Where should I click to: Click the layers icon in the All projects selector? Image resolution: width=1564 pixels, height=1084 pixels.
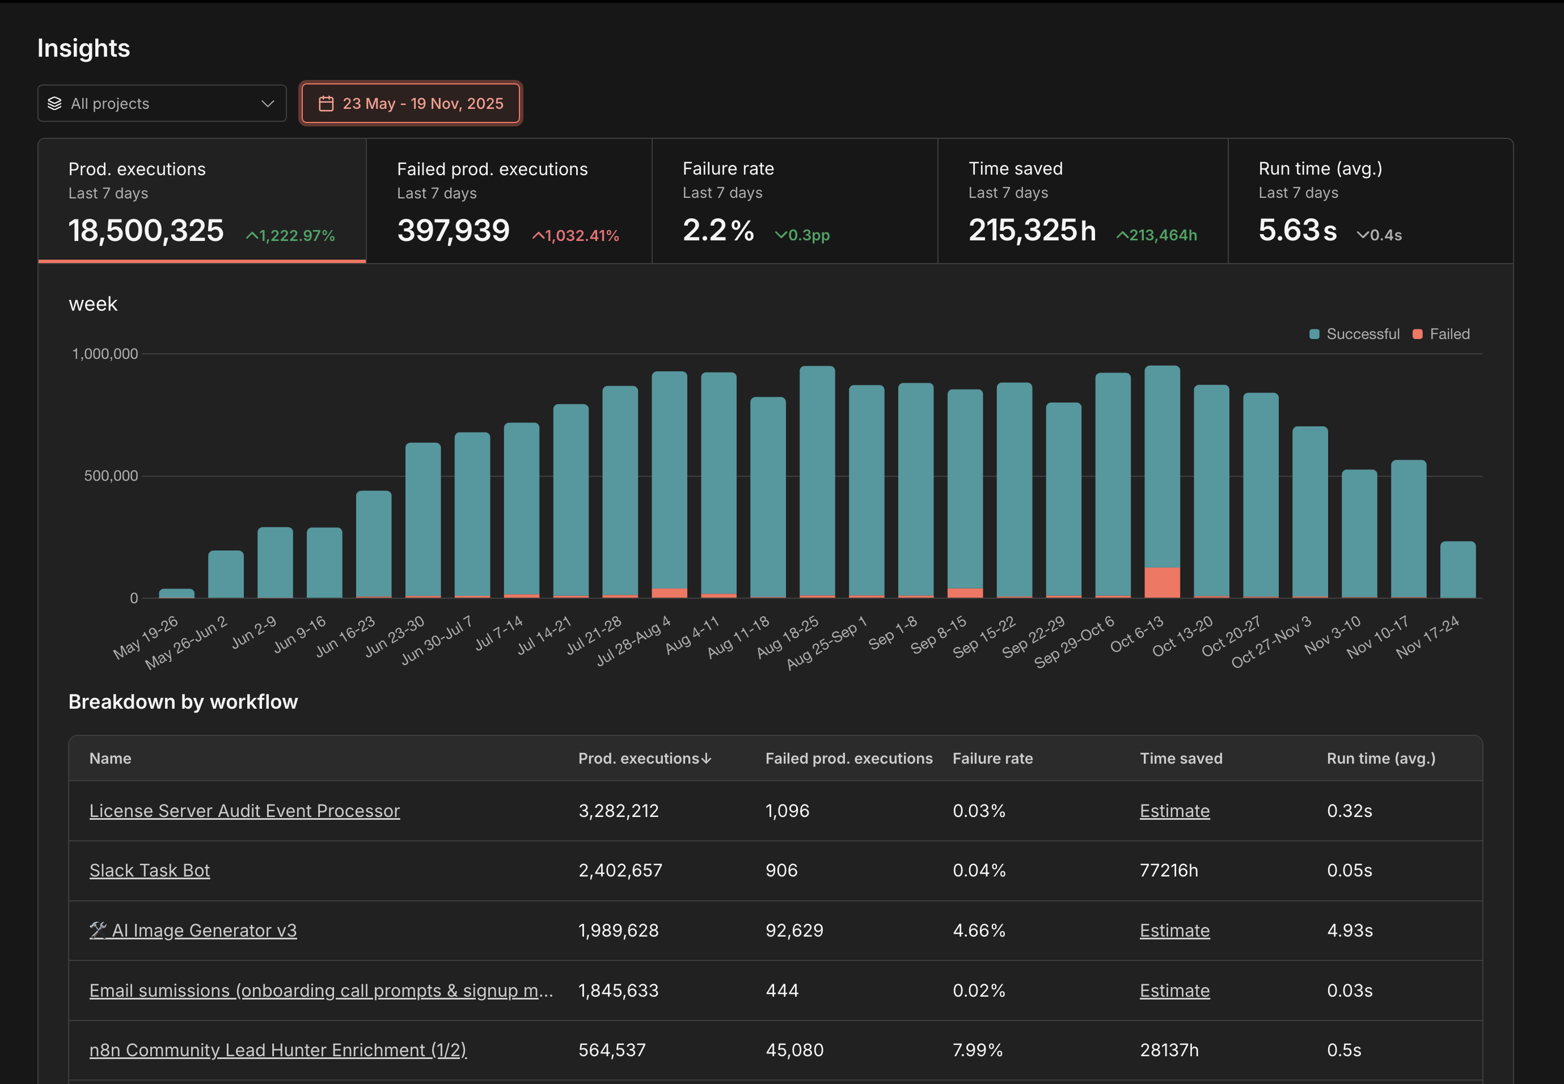(x=56, y=103)
